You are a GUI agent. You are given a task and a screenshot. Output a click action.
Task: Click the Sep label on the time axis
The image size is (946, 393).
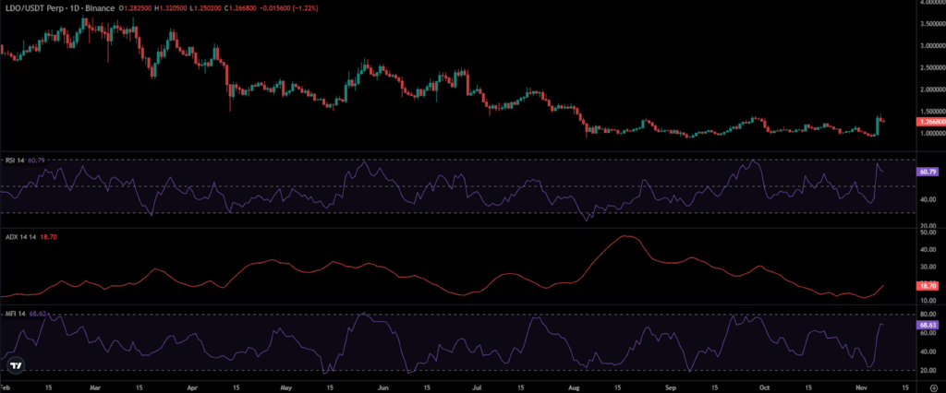point(672,387)
